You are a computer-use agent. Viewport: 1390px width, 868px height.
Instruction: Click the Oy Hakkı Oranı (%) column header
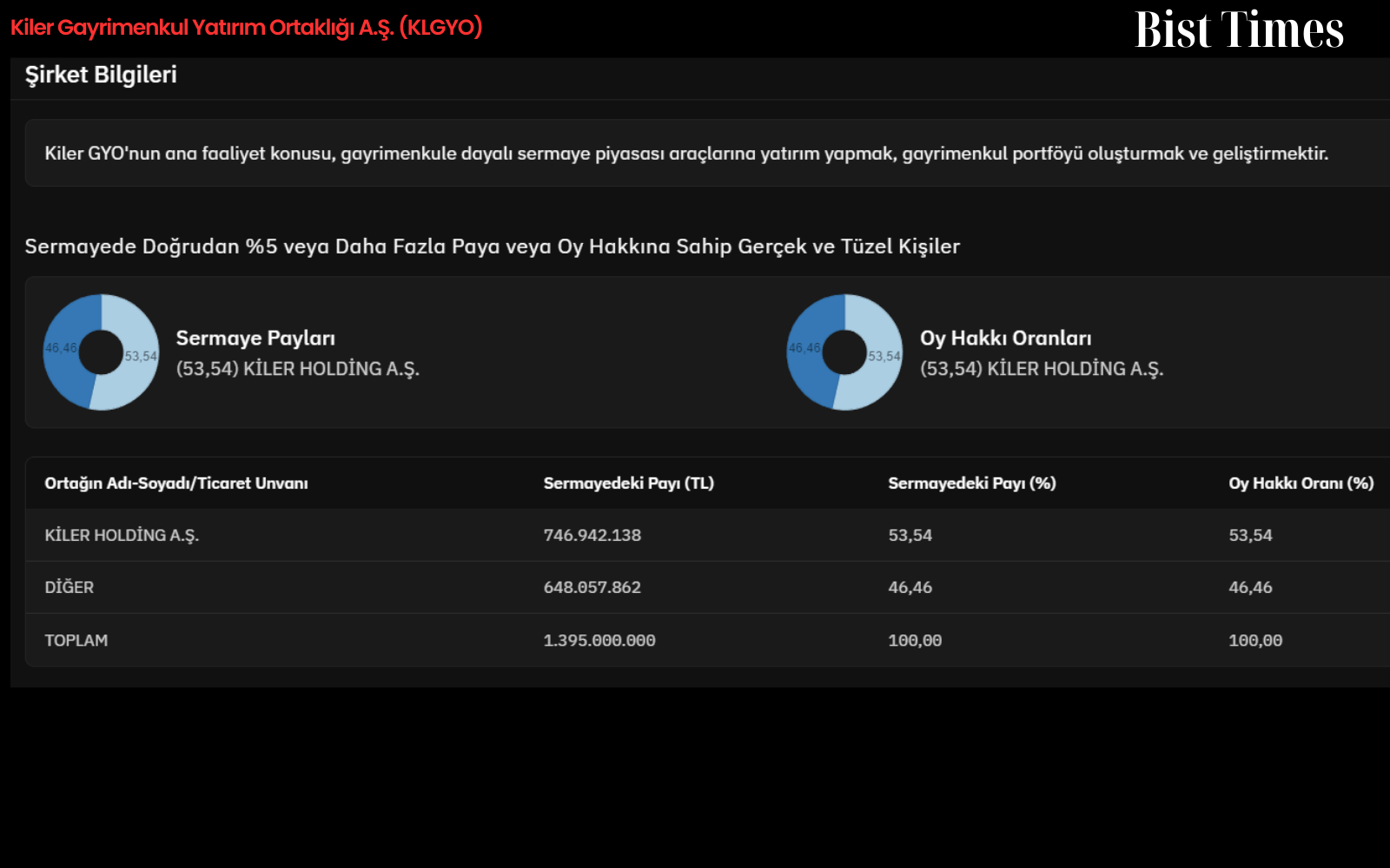pos(1301,483)
